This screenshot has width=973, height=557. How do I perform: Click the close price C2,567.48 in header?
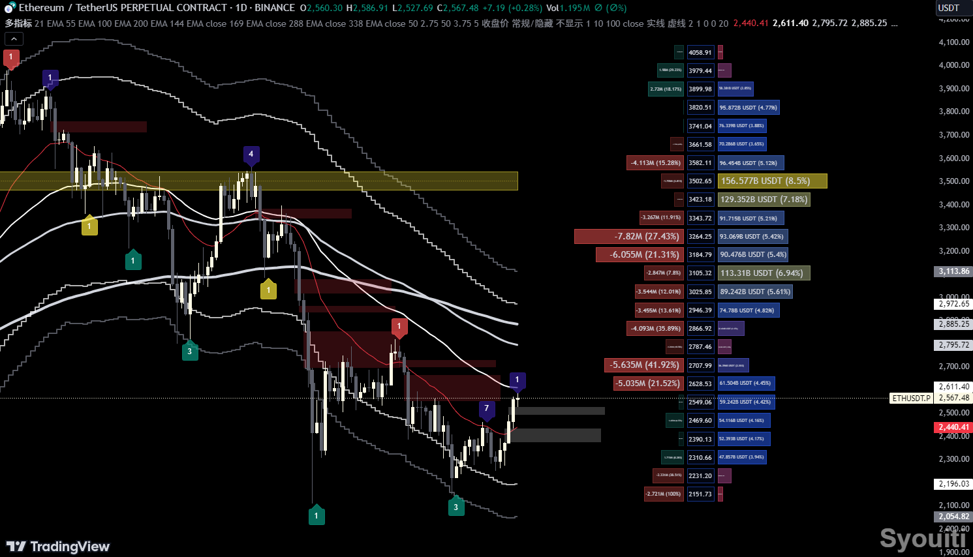[457, 8]
